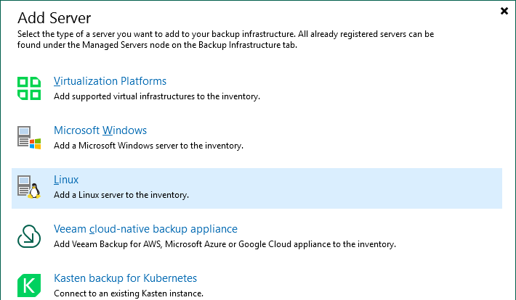This screenshot has width=516, height=300.
Task: Select Kasten backup for Kubernetes link
Action: click(x=125, y=278)
